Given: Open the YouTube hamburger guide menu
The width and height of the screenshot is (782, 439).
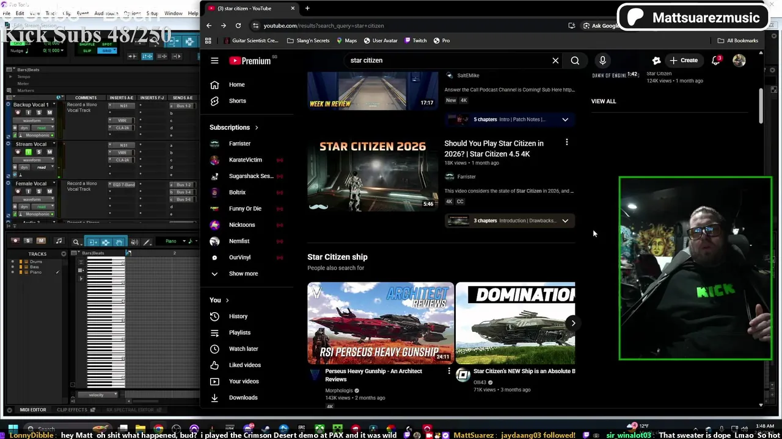Looking at the screenshot, I should click(x=214, y=60).
